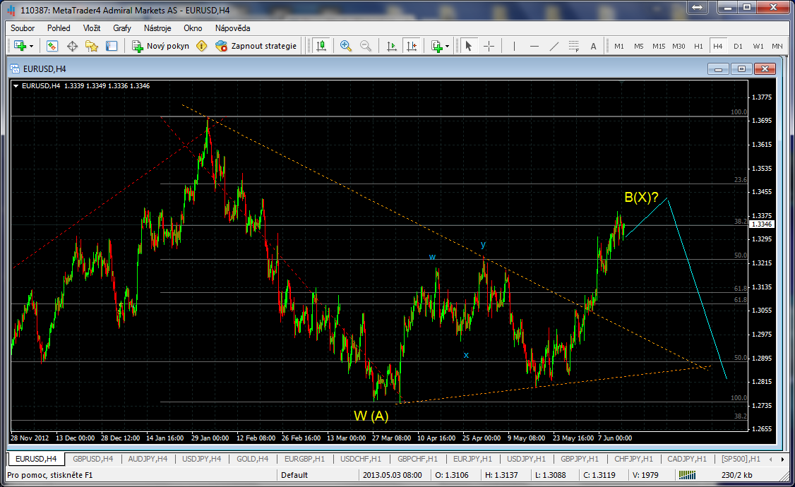
Task: Select text label tool A
Action: click(593, 46)
